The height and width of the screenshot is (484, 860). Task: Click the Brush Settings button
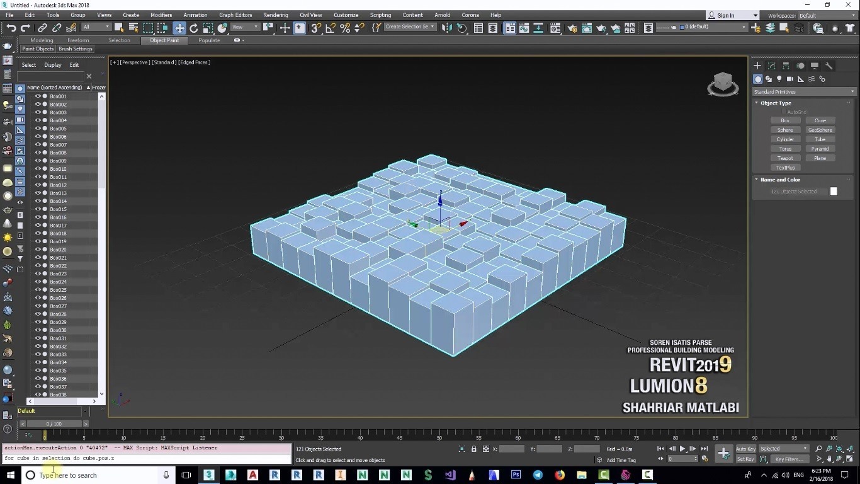[x=76, y=49]
